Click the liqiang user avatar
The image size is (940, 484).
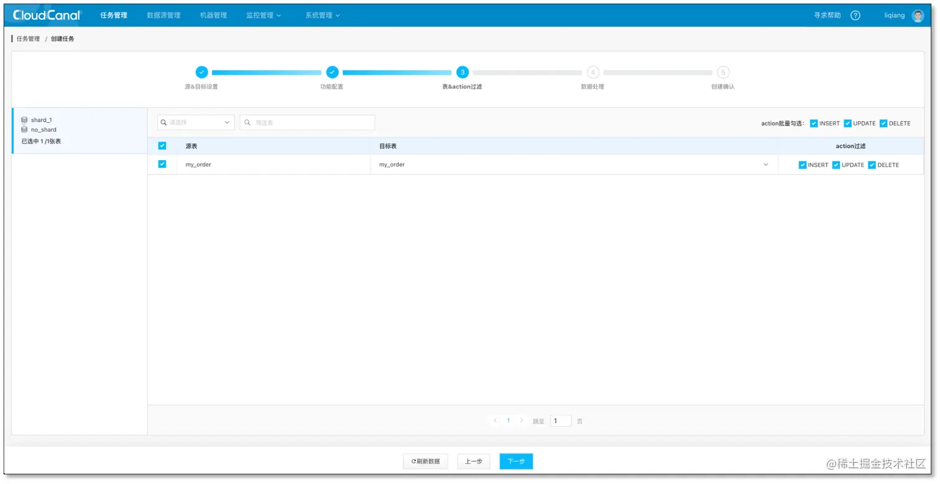tap(918, 16)
